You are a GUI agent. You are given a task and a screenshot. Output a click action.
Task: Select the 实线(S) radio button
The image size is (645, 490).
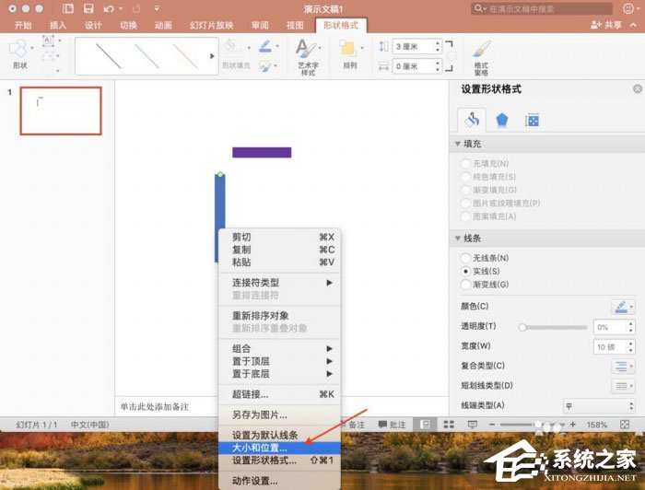[x=465, y=272]
